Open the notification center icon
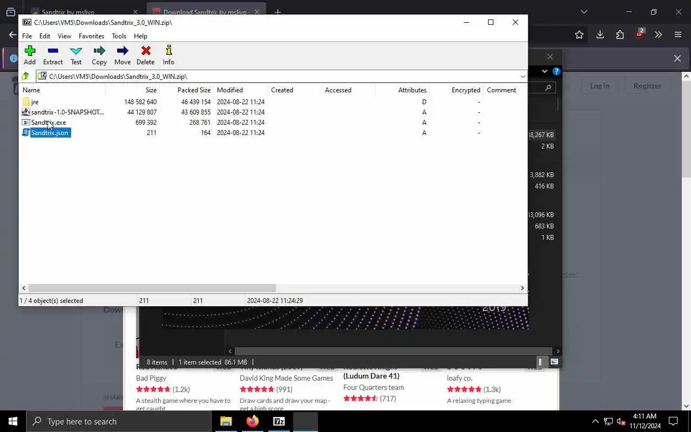 point(673,421)
